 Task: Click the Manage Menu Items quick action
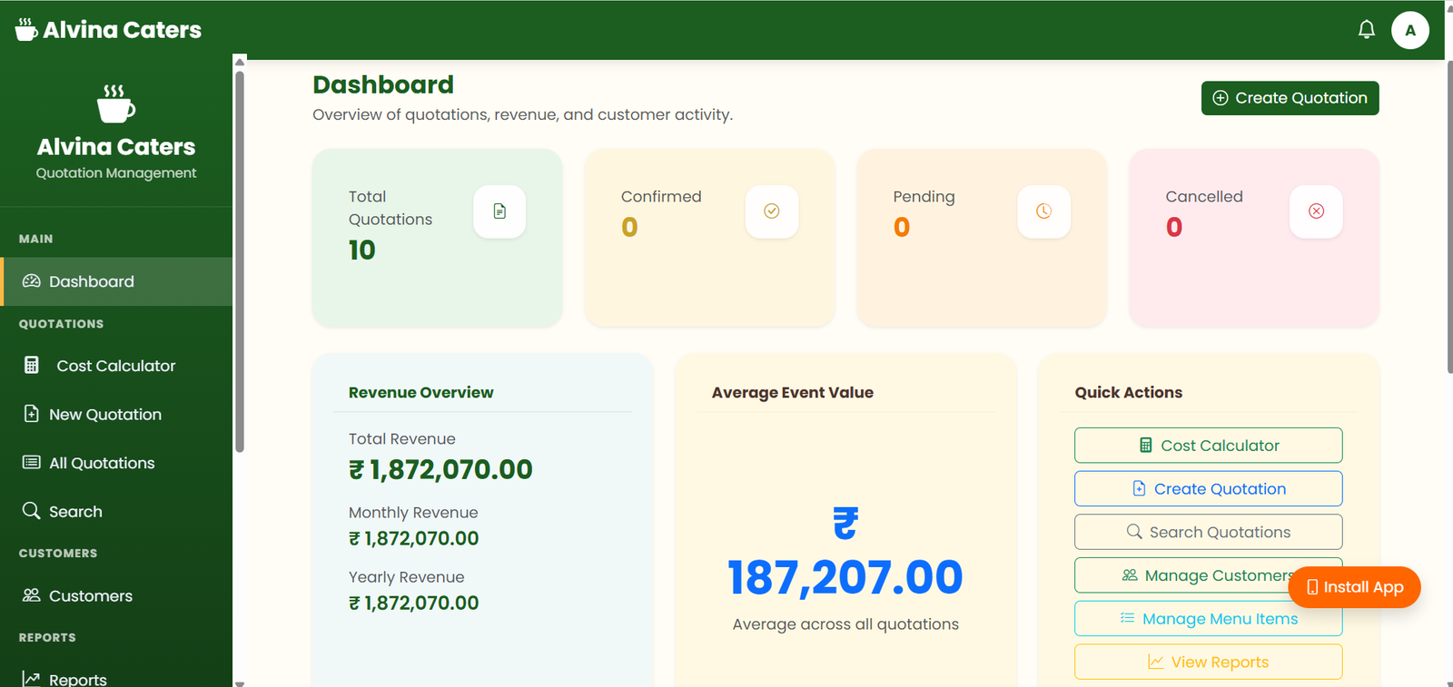(x=1208, y=619)
